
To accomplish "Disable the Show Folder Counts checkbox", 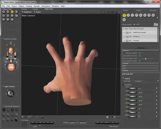I will pyautogui.click(x=140, y=61).
